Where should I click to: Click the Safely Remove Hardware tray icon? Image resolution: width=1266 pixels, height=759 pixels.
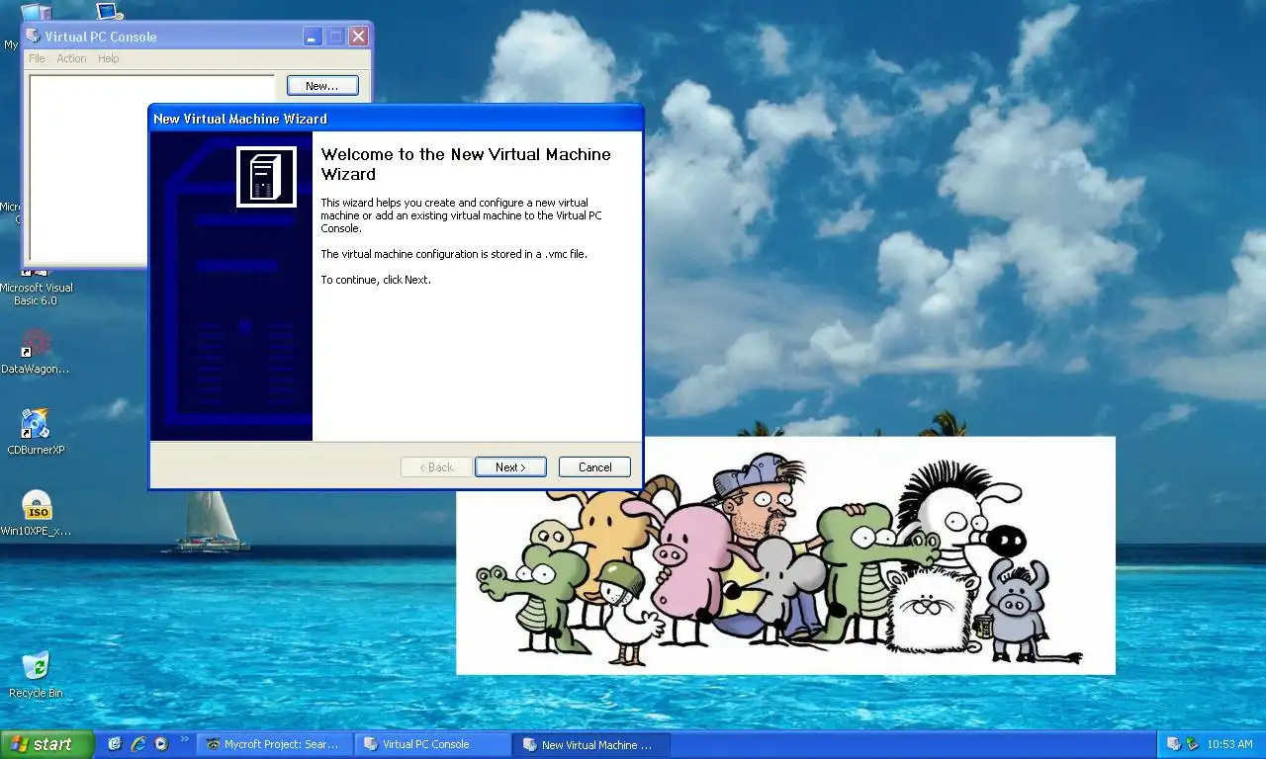click(x=1193, y=744)
